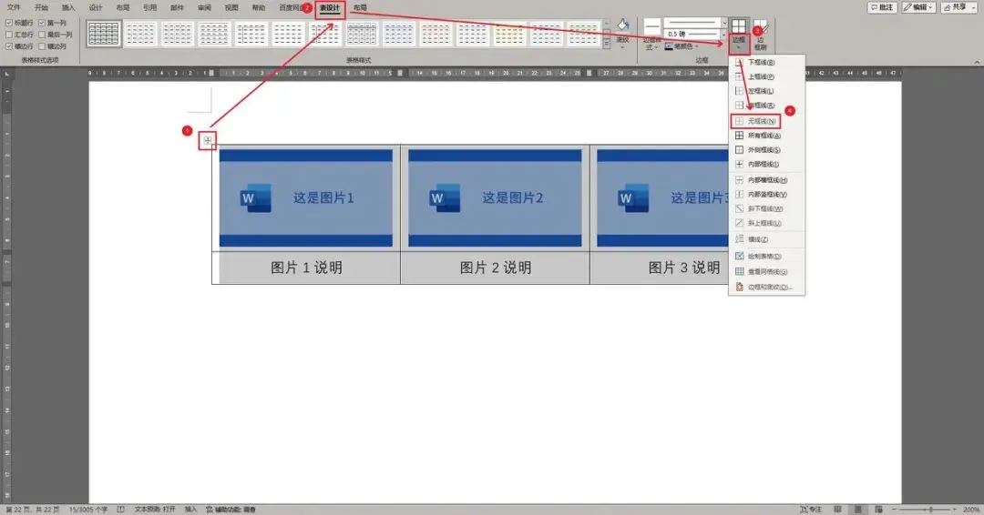
Task: Click the zoom out minus button
Action: click(x=895, y=510)
